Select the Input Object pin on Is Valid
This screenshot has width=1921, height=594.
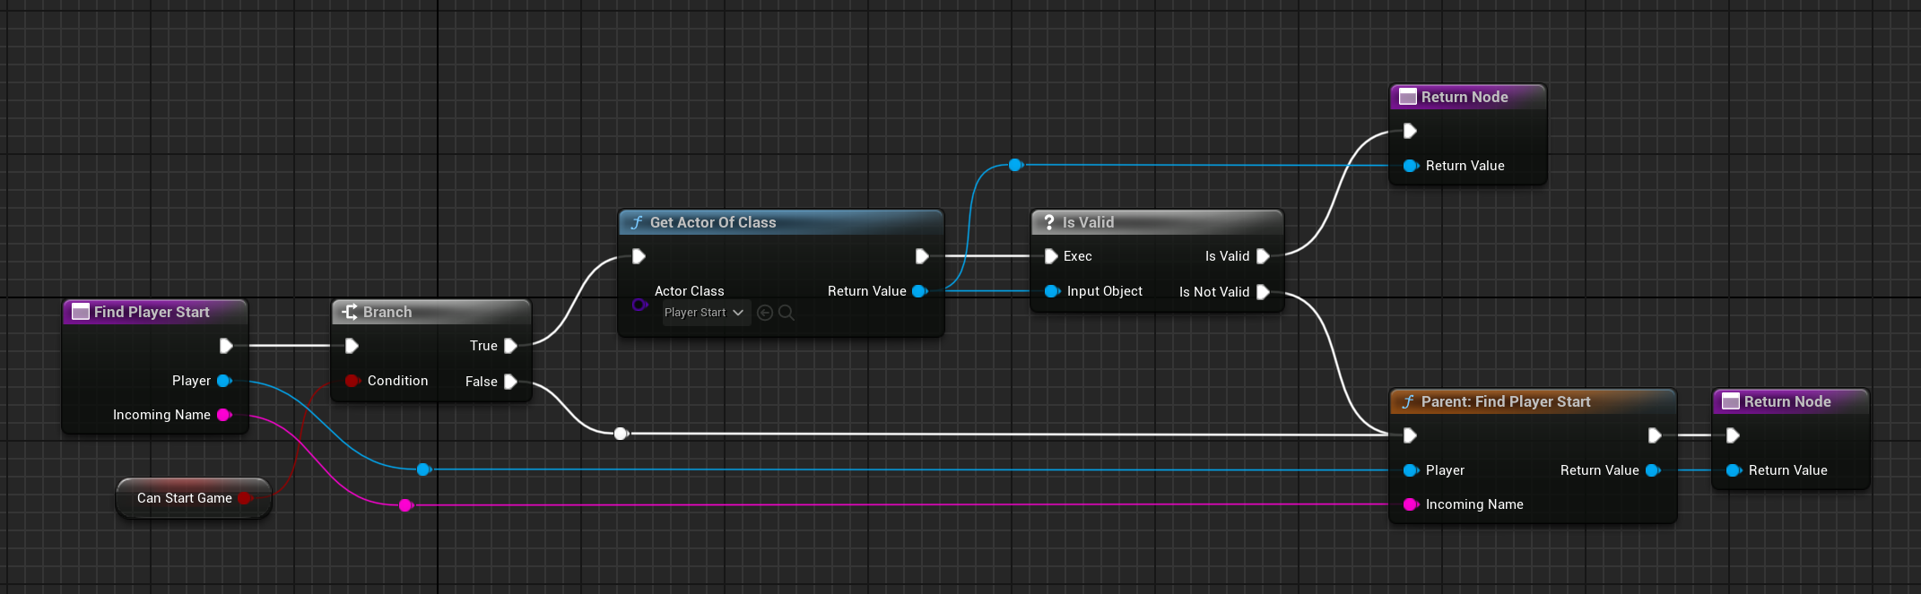(1052, 291)
